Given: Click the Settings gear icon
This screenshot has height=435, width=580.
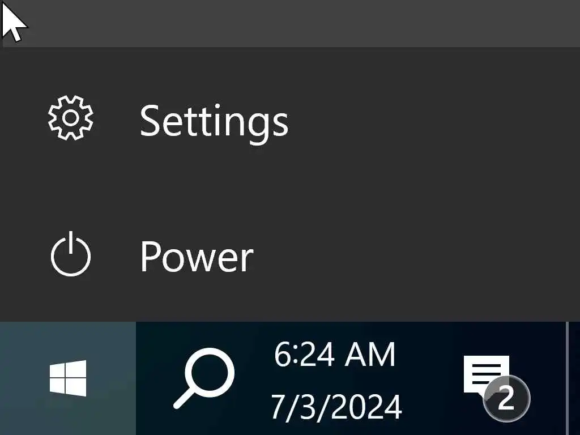Looking at the screenshot, I should (x=71, y=118).
